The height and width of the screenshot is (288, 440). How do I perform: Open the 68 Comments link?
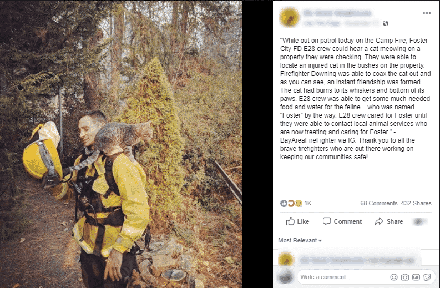(x=379, y=203)
